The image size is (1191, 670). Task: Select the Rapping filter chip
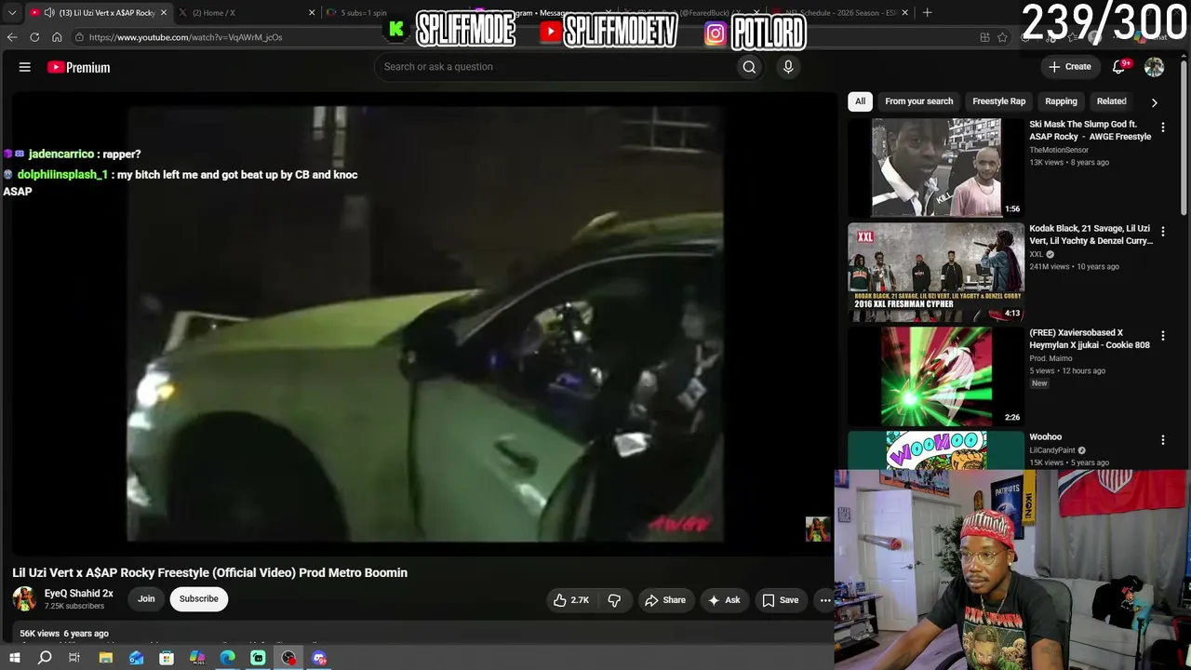[x=1061, y=101]
